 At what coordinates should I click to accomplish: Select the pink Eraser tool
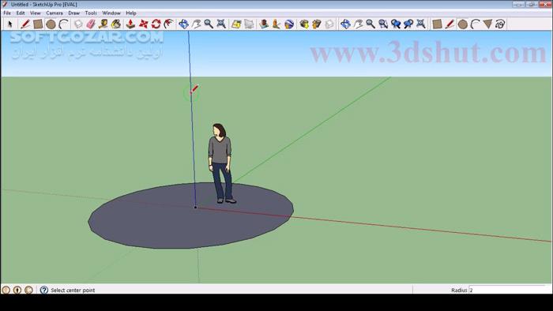tap(91, 24)
